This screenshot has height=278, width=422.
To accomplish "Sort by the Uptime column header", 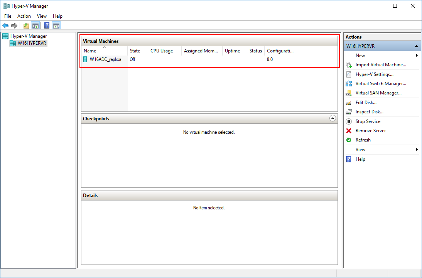I will (235, 51).
